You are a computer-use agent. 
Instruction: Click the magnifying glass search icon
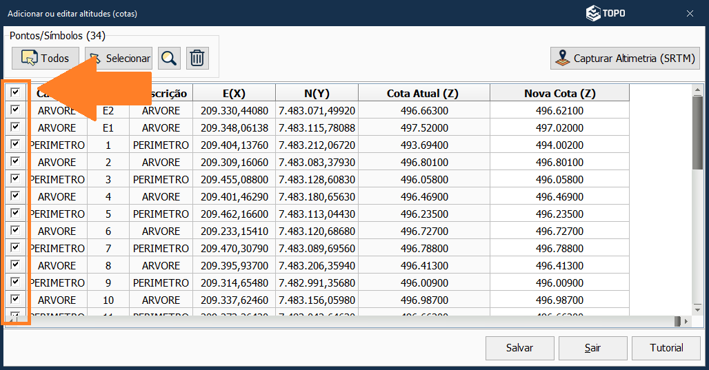[x=169, y=59]
